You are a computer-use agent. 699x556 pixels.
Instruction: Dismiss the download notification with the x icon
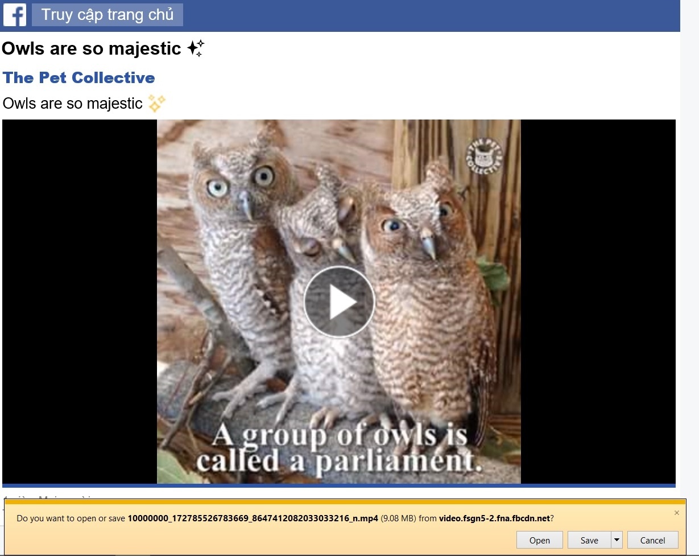tap(677, 512)
